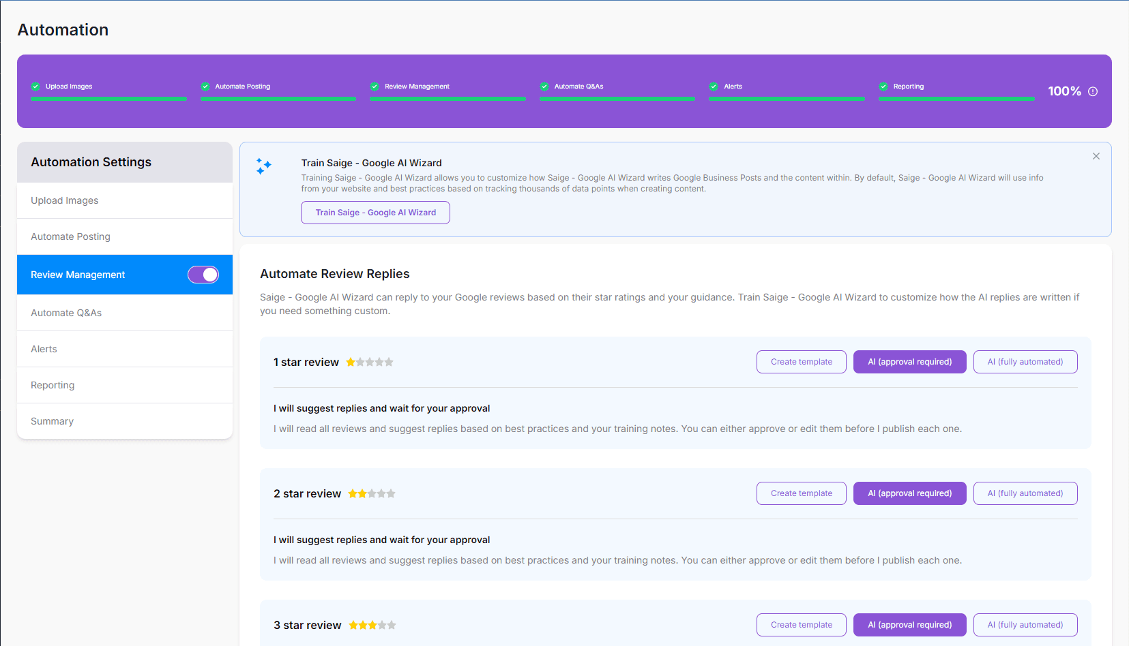The height and width of the screenshot is (646, 1129).
Task: Open Automate Posting settings
Action: 125,236
